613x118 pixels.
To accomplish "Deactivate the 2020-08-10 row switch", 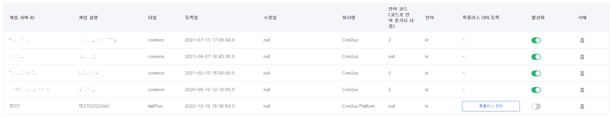I will (x=536, y=90).
